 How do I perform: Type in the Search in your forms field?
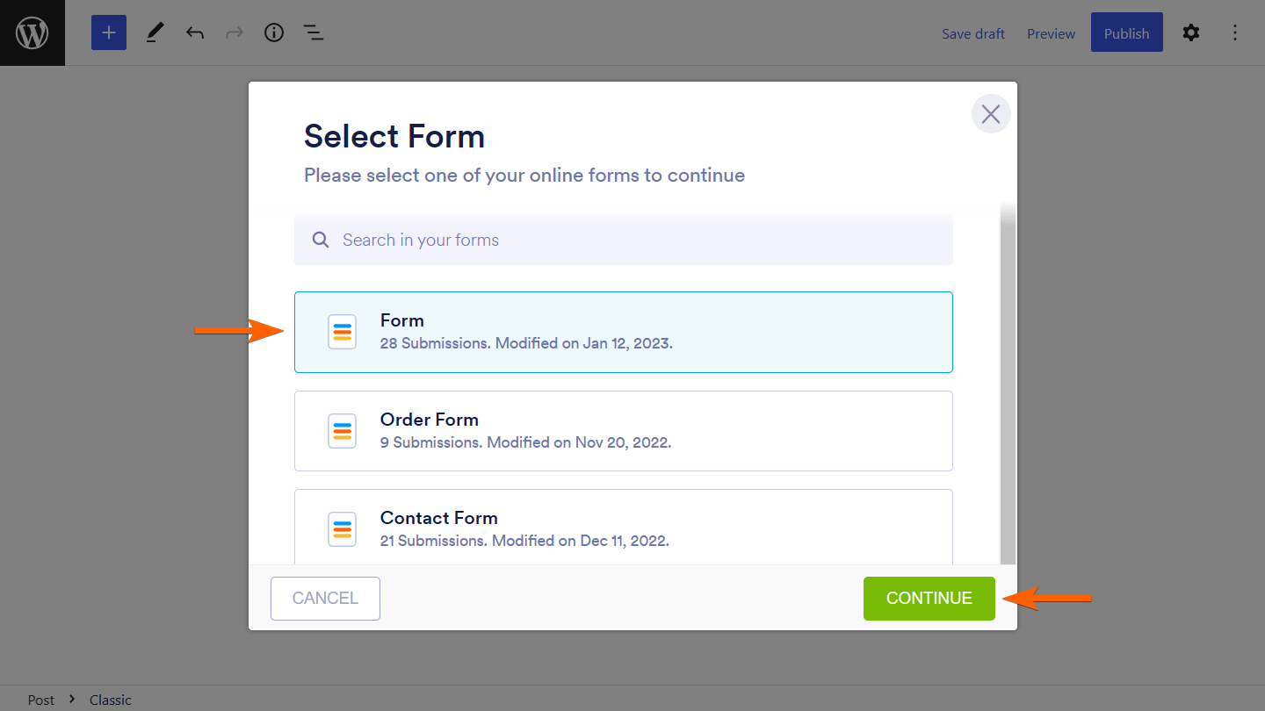632,240
